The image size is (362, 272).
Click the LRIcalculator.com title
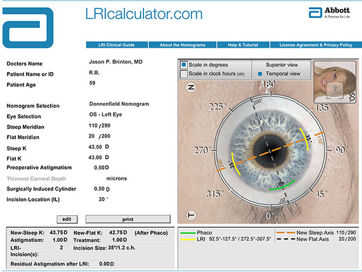(x=148, y=13)
